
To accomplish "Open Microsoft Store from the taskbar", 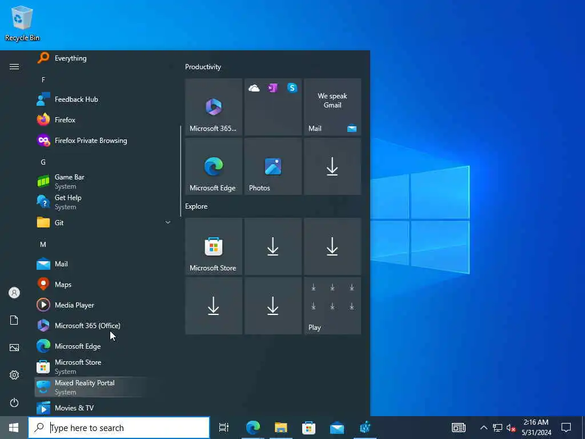I will pyautogui.click(x=309, y=428).
